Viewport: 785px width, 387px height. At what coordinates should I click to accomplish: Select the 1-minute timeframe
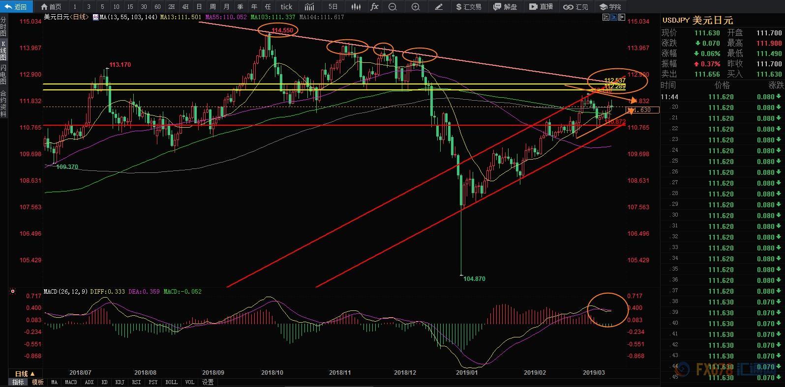75,6
